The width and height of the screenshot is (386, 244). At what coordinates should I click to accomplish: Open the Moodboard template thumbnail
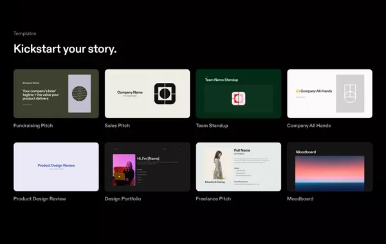(329, 167)
